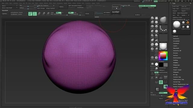The height and width of the screenshot is (108, 193).
Task: Toggle the Zadd sculpt mode
Action: point(71,13)
